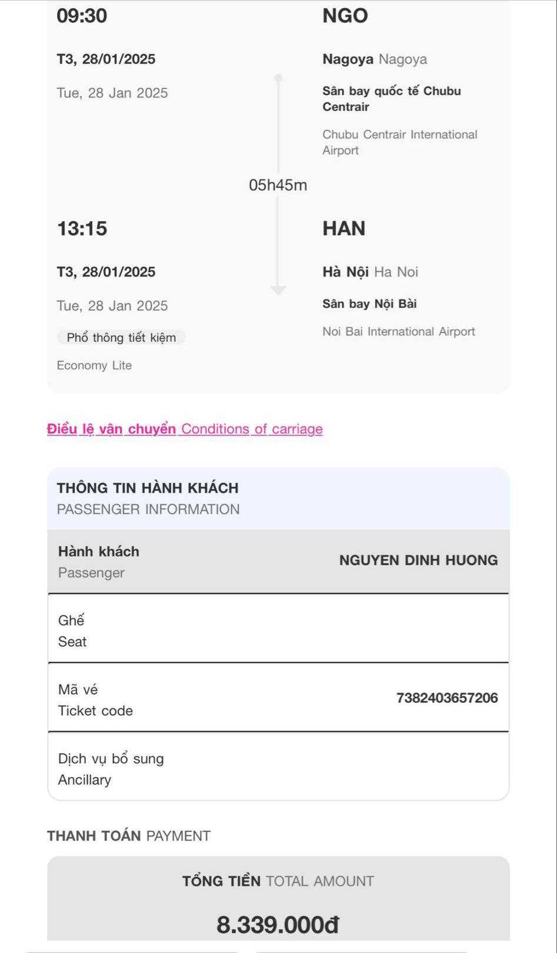Click the total amount 8.339.000đ
Screen dimensions: 557x953
278,924
